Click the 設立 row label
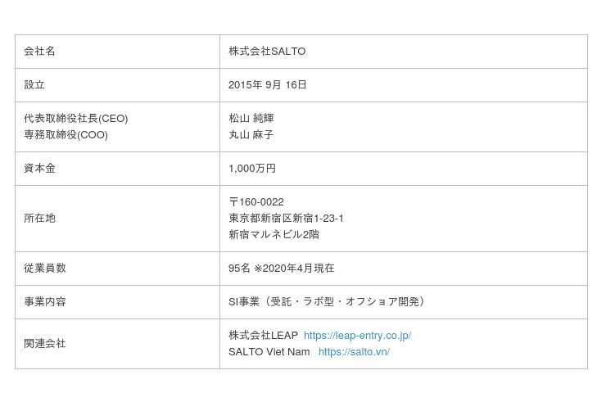The image size is (606, 402). pyautogui.click(x=34, y=85)
